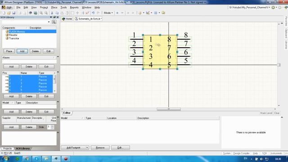Zoom in using the magnifier plus icon
Screen dimensions: 288x162
(x=41, y=13)
